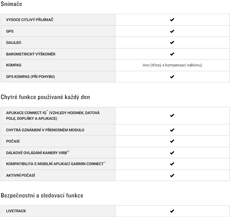This screenshot has height=217, width=230.
Task: Click the AKTIVNÍ POČASÍ label
Action: 21,175
